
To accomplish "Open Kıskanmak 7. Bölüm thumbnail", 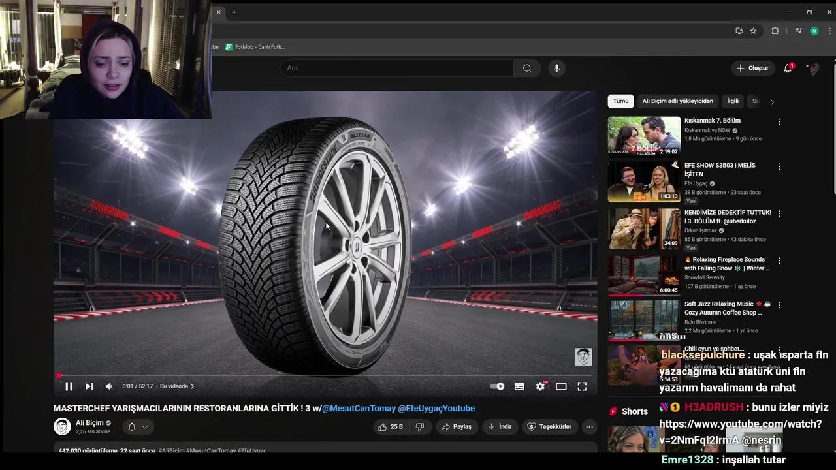I will tap(644, 136).
